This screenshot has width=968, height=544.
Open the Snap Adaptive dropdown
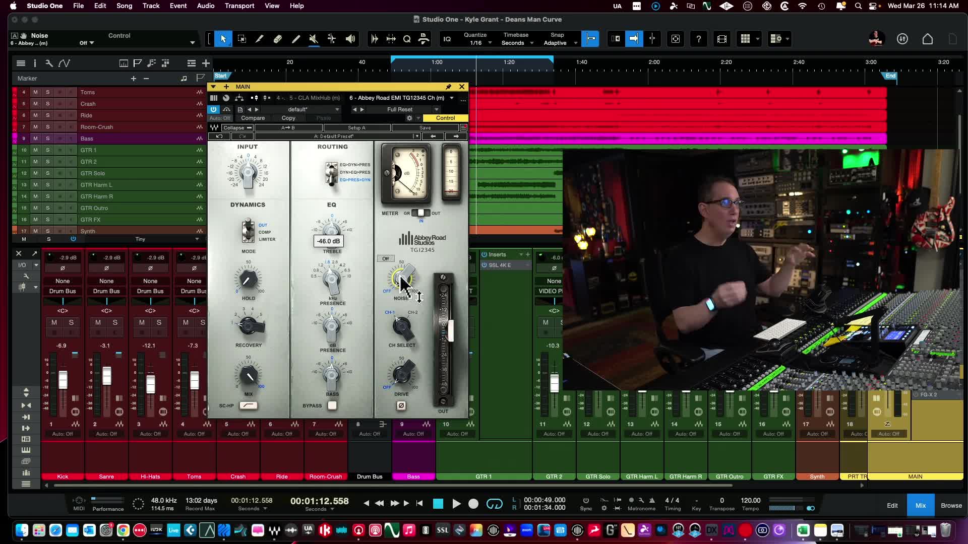tap(560, 43)
